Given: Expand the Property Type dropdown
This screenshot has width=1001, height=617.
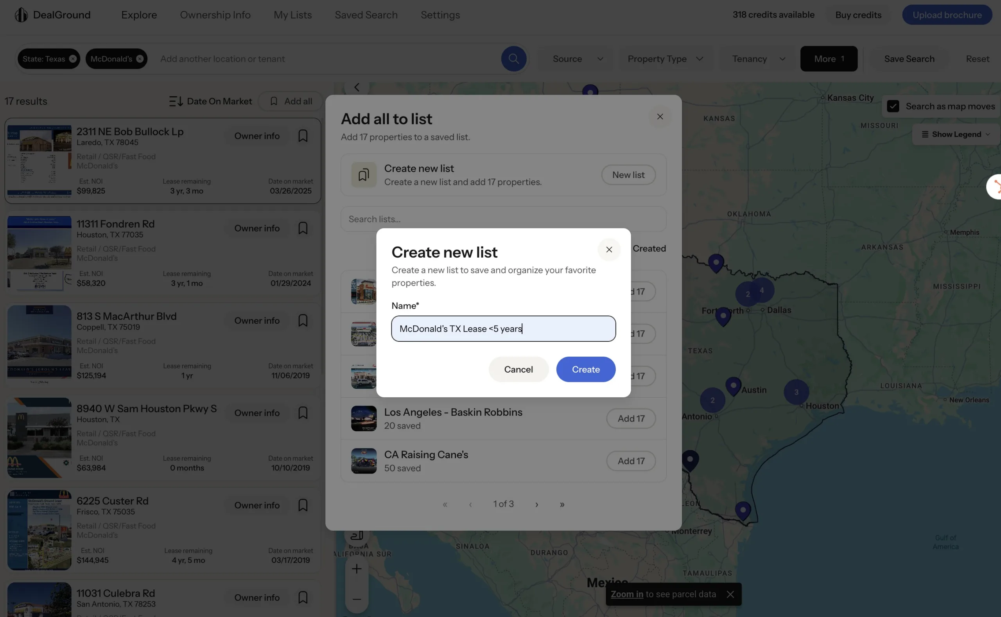Looking at the screenshot, I should click(665, 59).
